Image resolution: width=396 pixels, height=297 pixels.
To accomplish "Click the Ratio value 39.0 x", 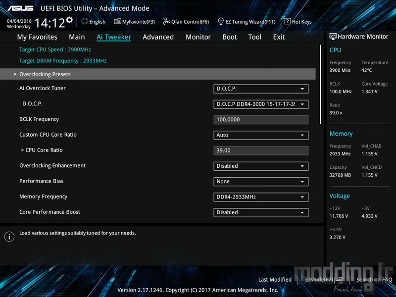I will click(336, 113).
